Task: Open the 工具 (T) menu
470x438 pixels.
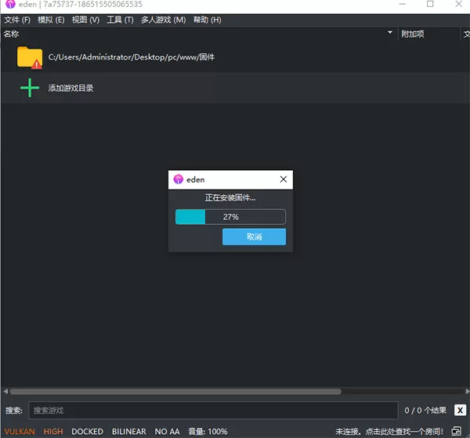Action: [x=120, y=20]
